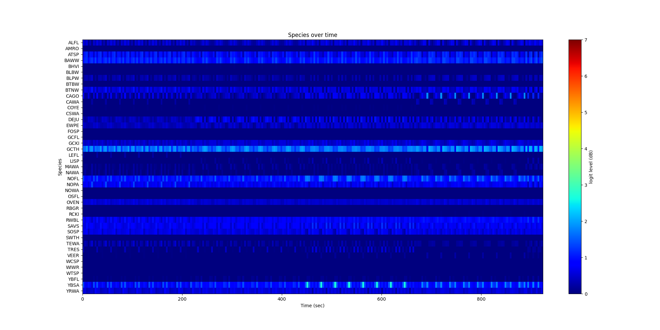This screenshot has width=660, height=330.
Task: Select the RWBL species label
Action: point(73,220)
